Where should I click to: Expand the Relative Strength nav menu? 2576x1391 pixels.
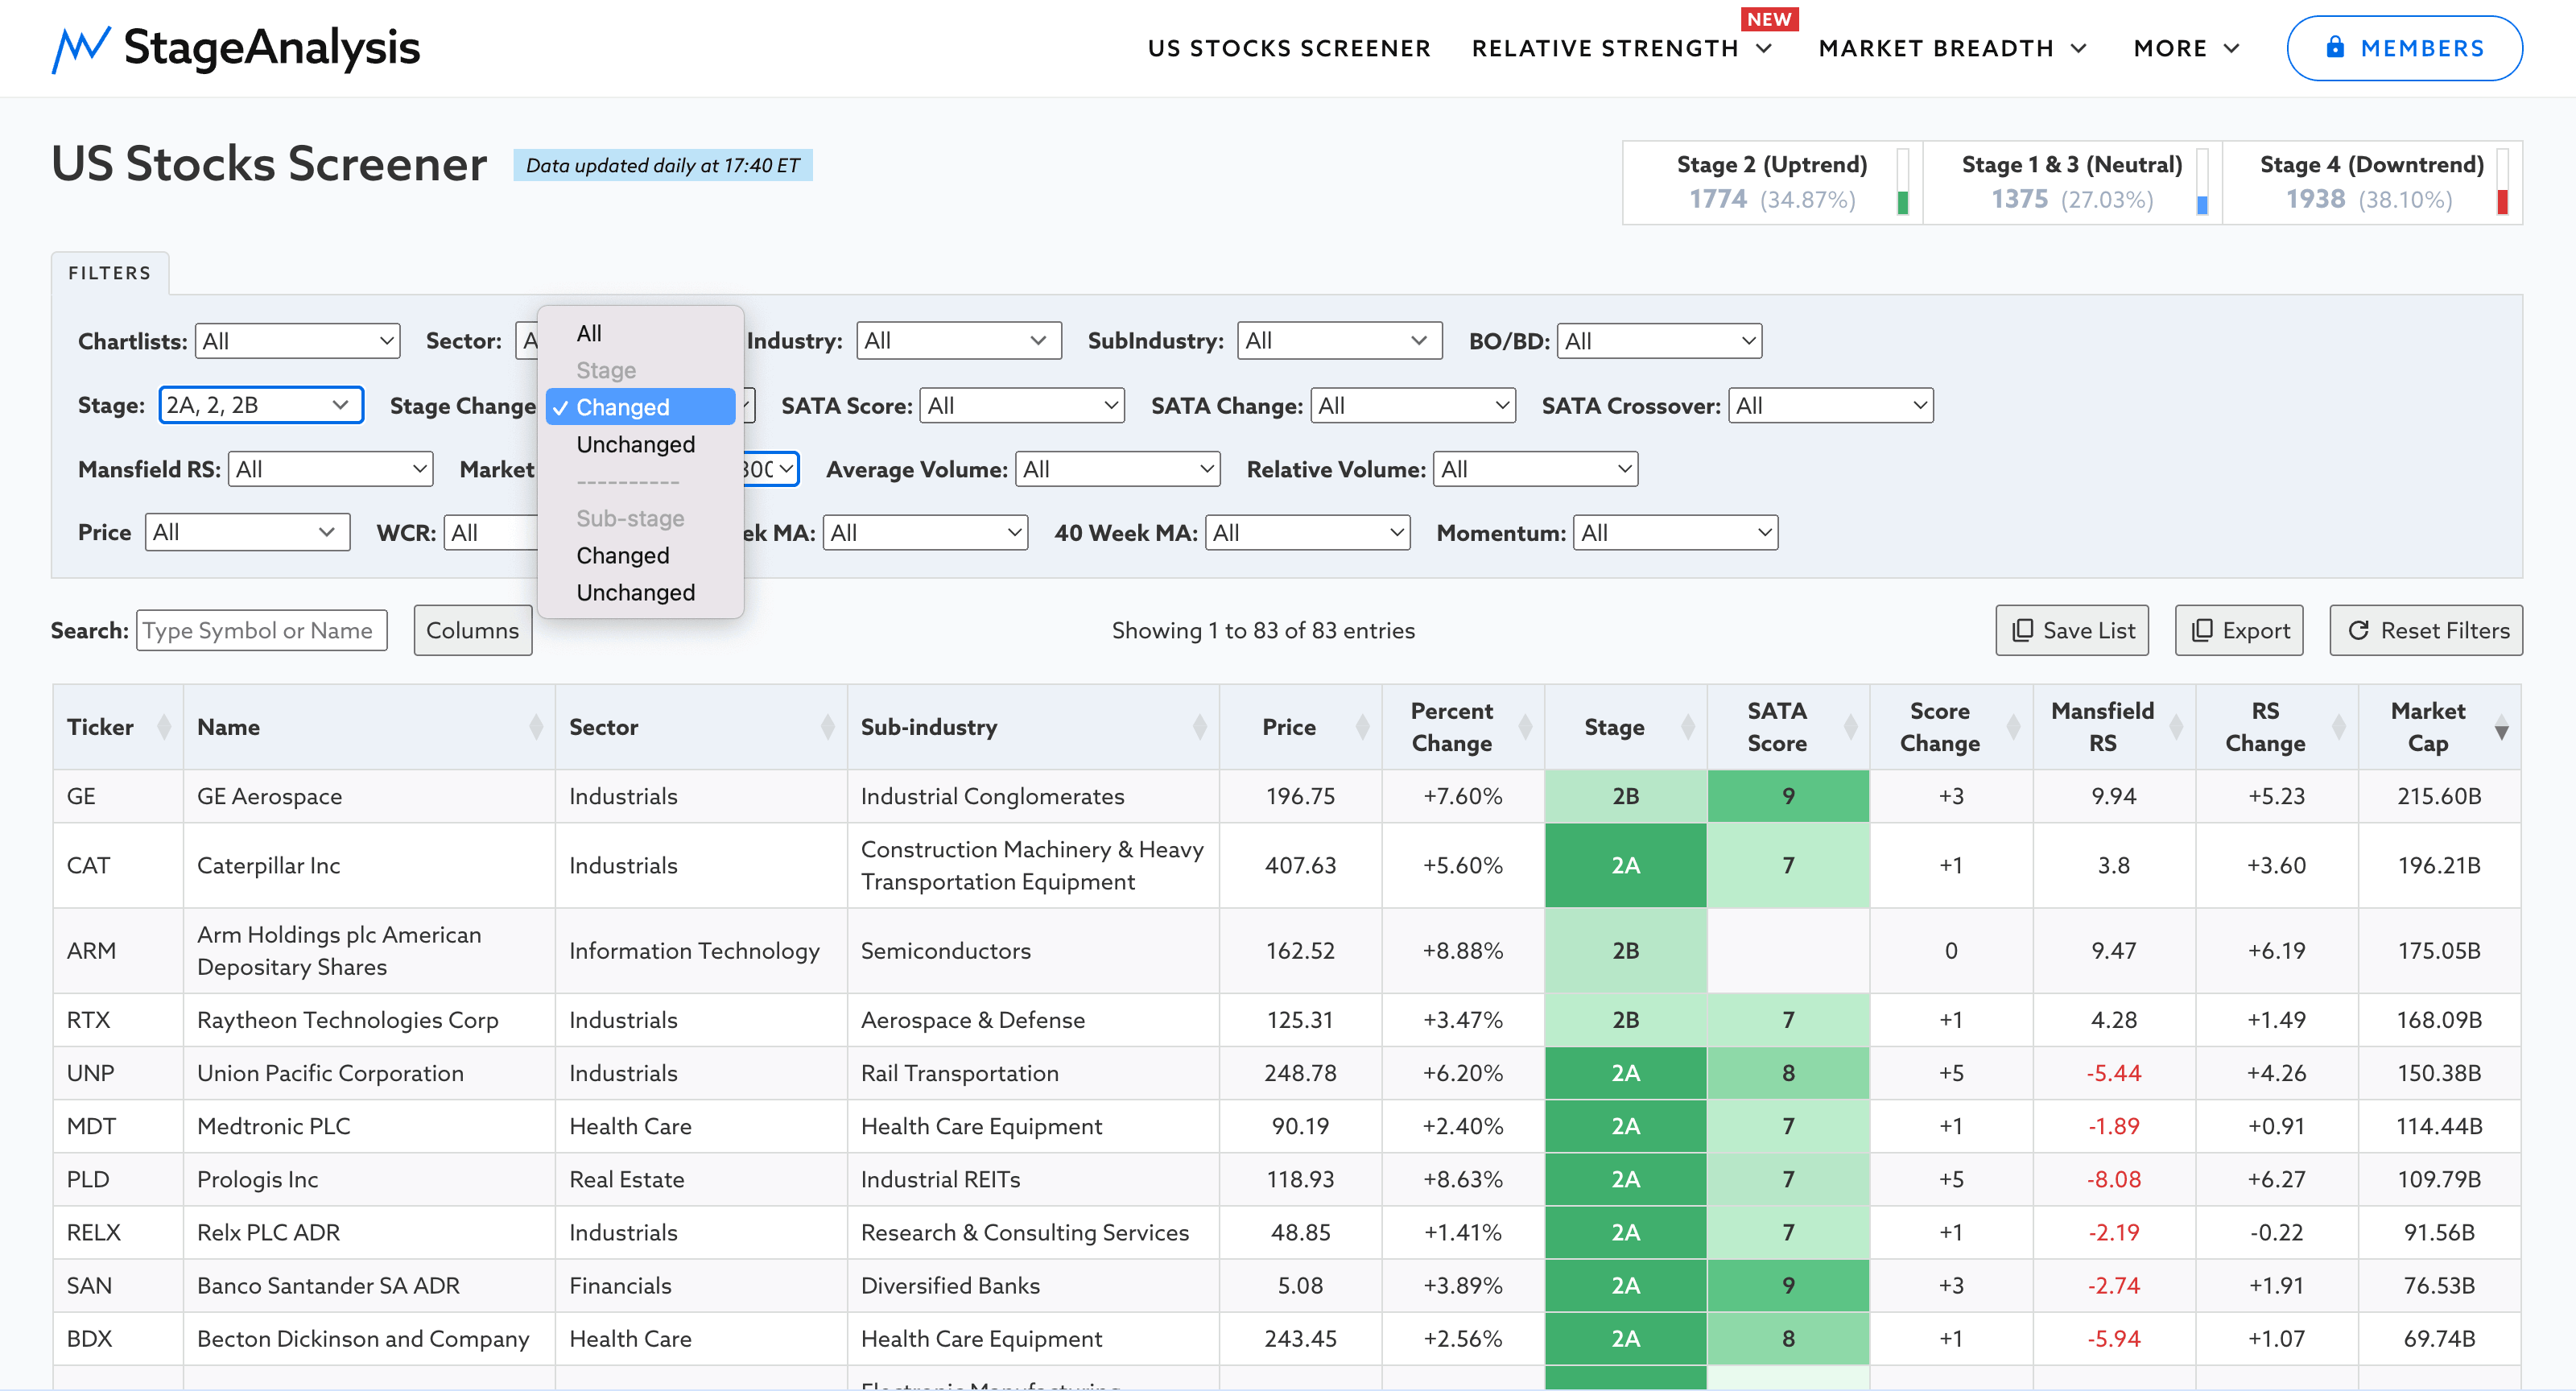pyautogui.click(x=1622, y=48)
